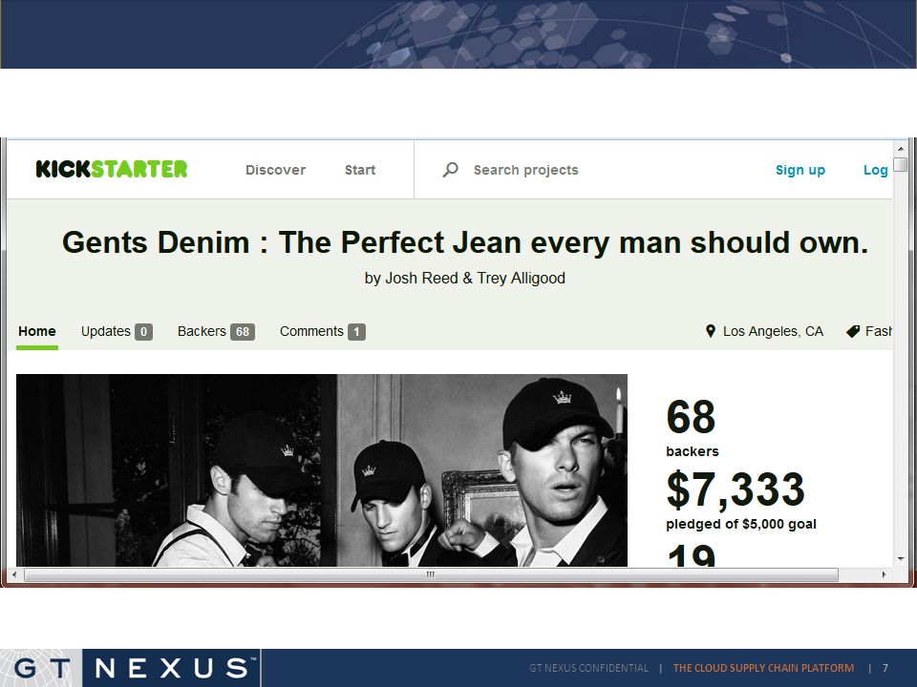Click the category tag icon

tap(853, 331)
